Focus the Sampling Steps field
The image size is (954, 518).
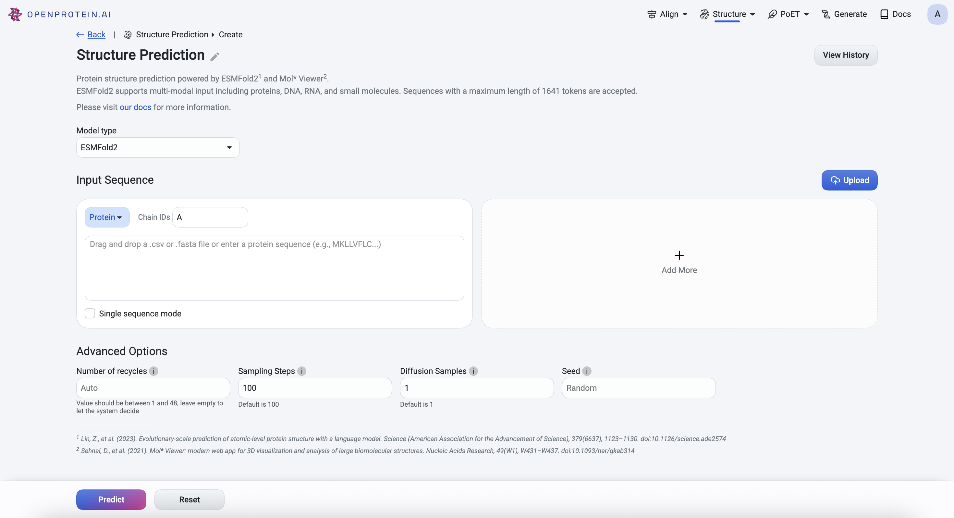point(315,388)
